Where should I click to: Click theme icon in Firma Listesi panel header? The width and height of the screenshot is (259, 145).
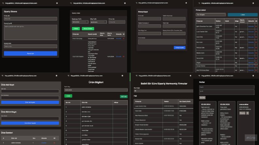[253, 3]
